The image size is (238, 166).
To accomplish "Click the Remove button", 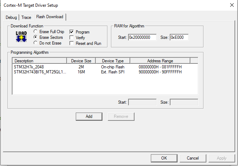I will tap(121, 116).
